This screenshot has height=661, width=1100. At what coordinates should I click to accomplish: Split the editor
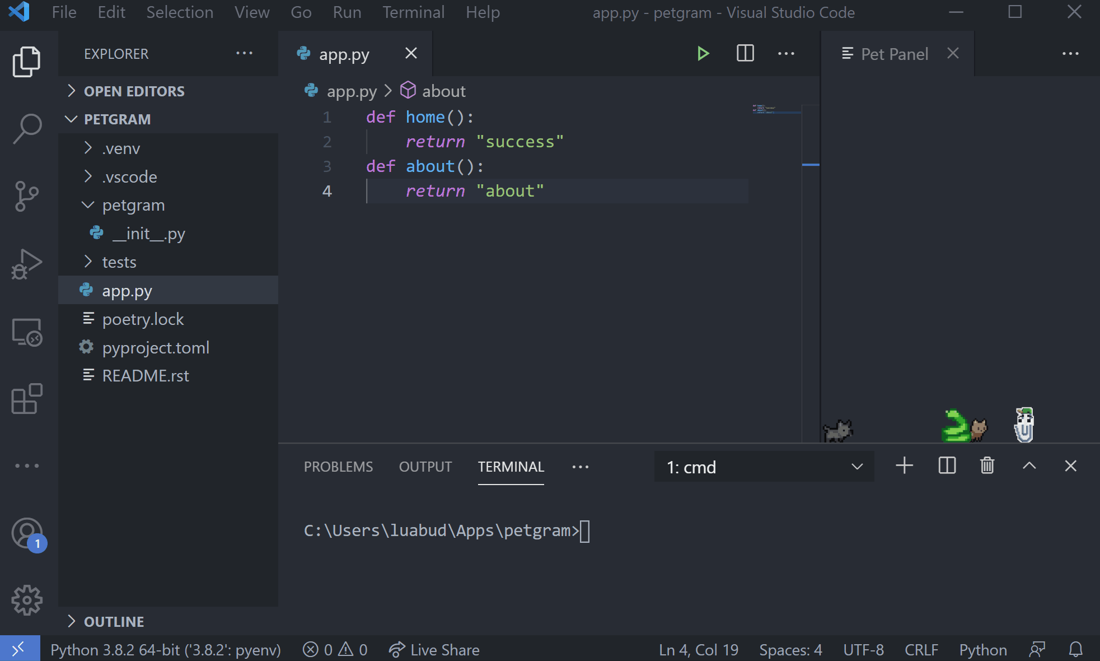pos(745,53)
